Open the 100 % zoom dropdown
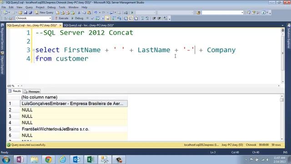 (x=18, y=86)
